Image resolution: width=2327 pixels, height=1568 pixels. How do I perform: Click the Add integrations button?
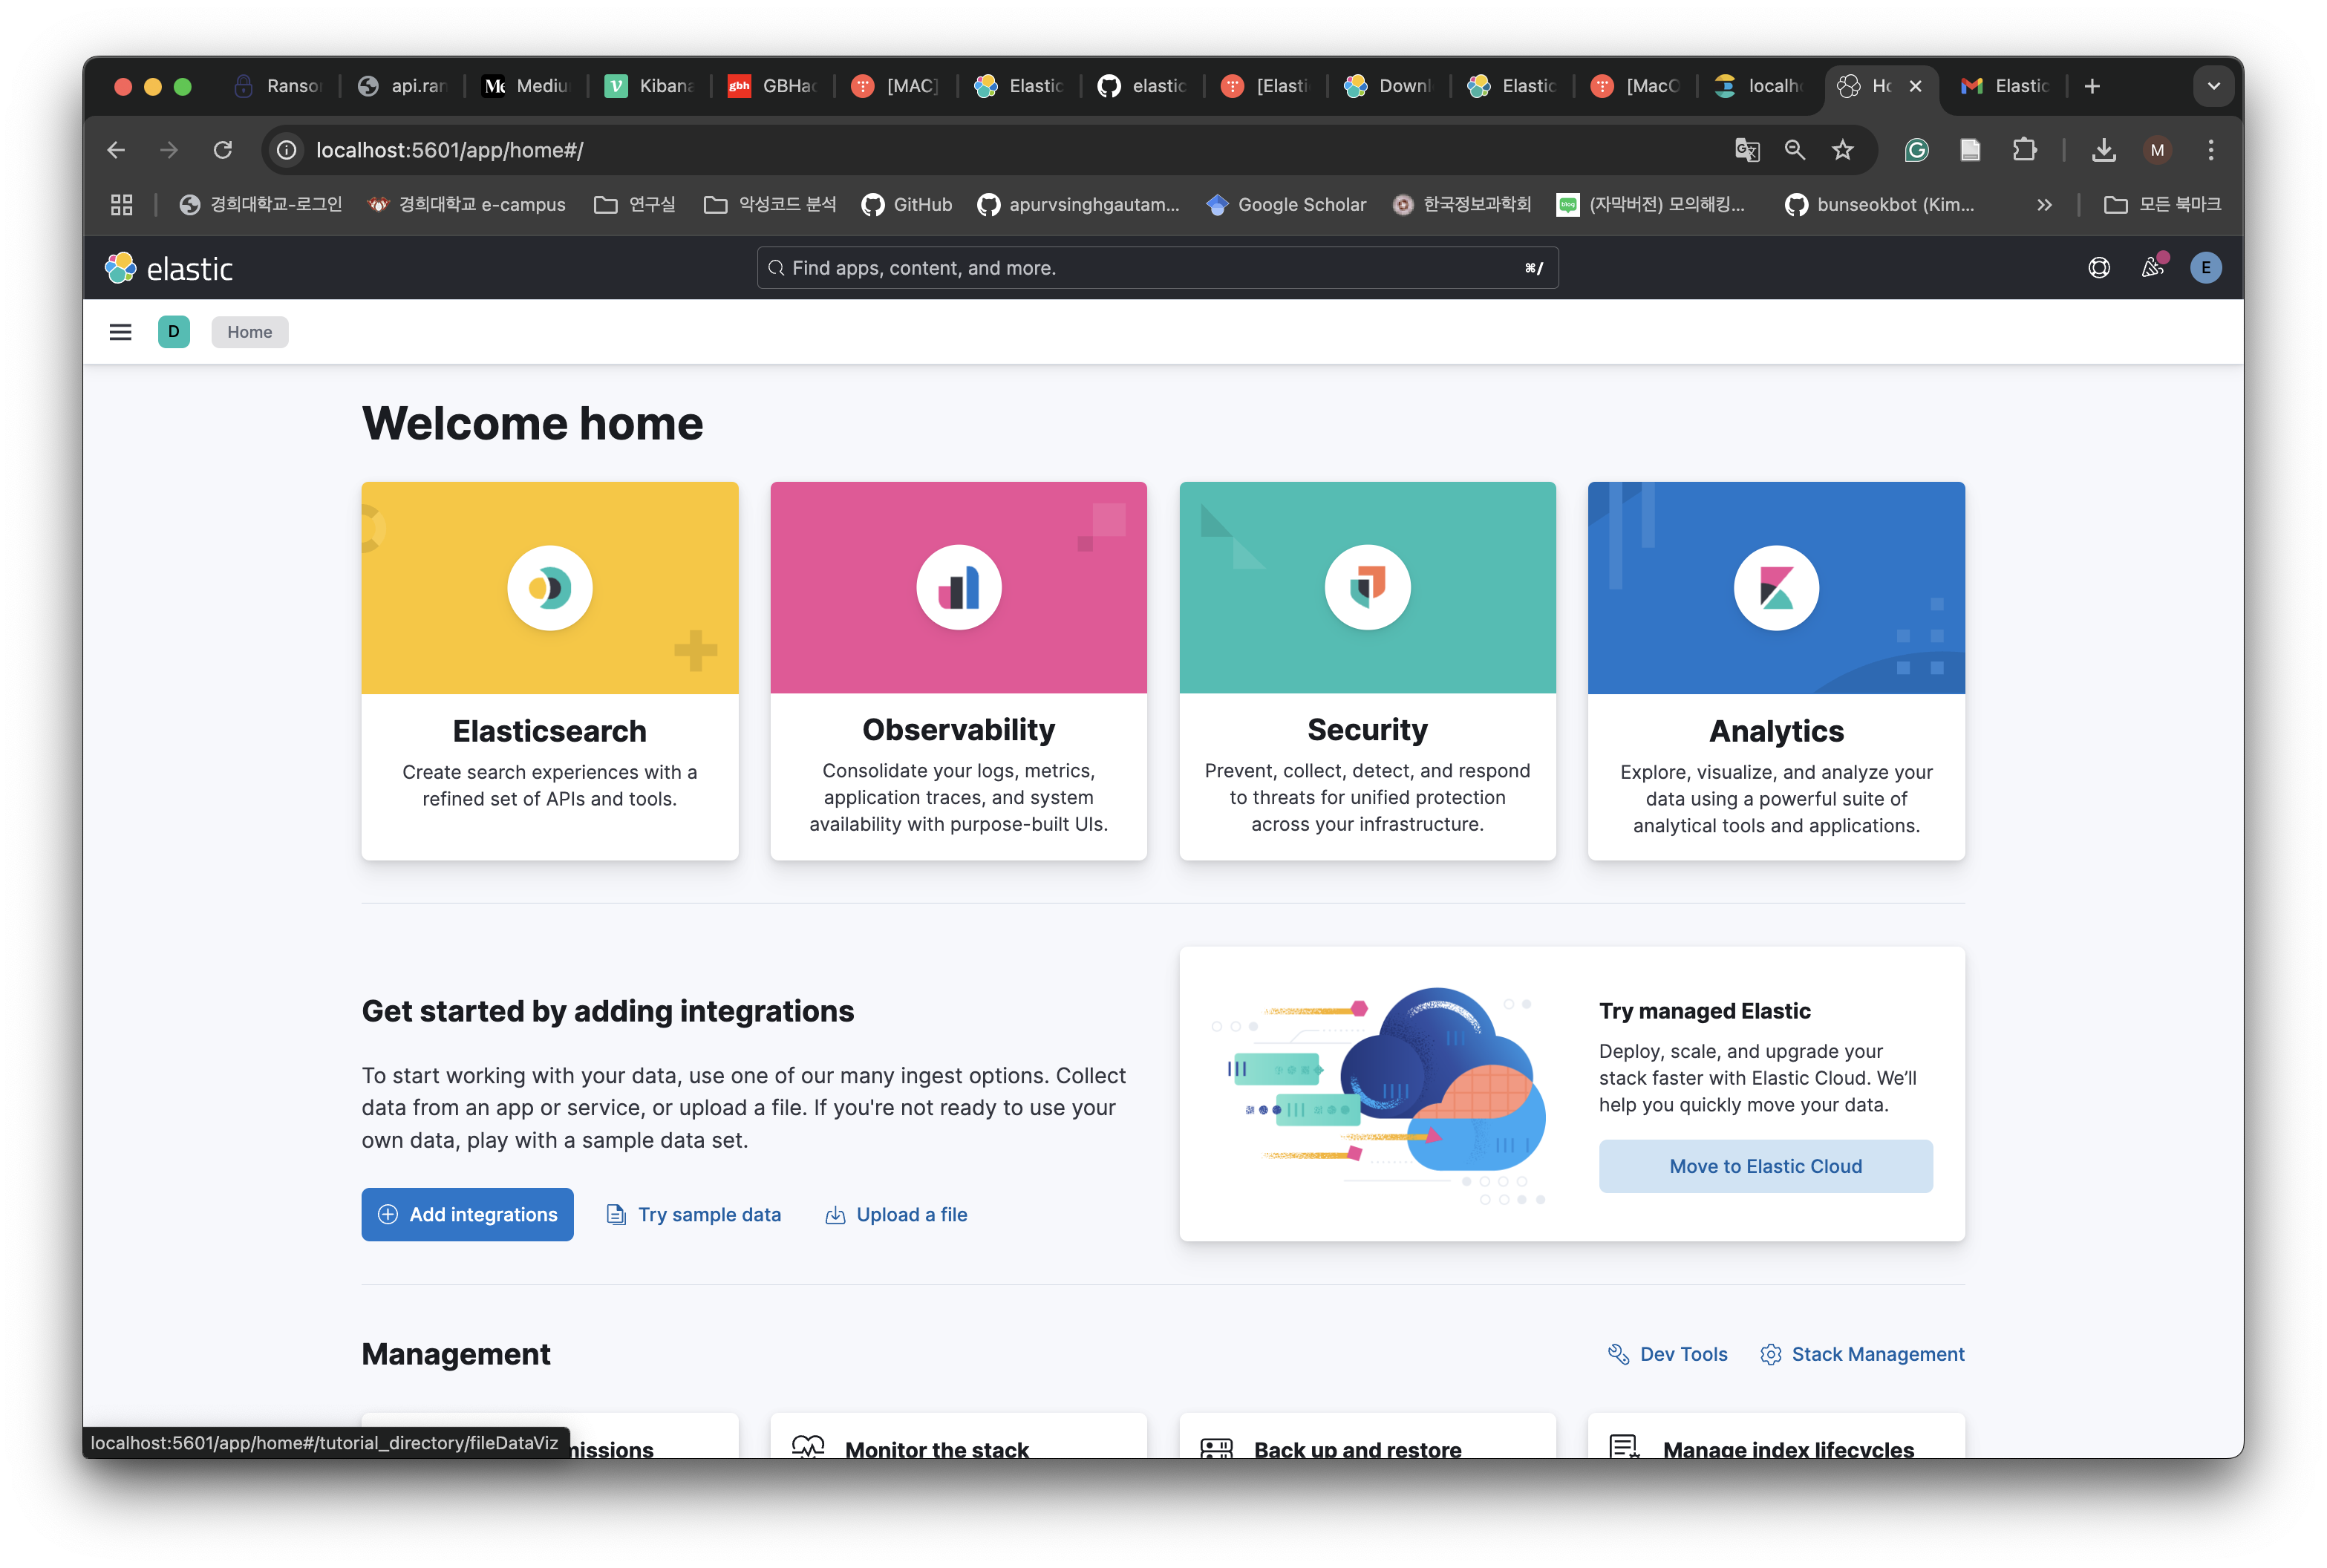click(467, 1214)
